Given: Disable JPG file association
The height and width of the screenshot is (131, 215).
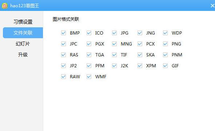Looking at the screenshot, I should [x=114, y=33].
